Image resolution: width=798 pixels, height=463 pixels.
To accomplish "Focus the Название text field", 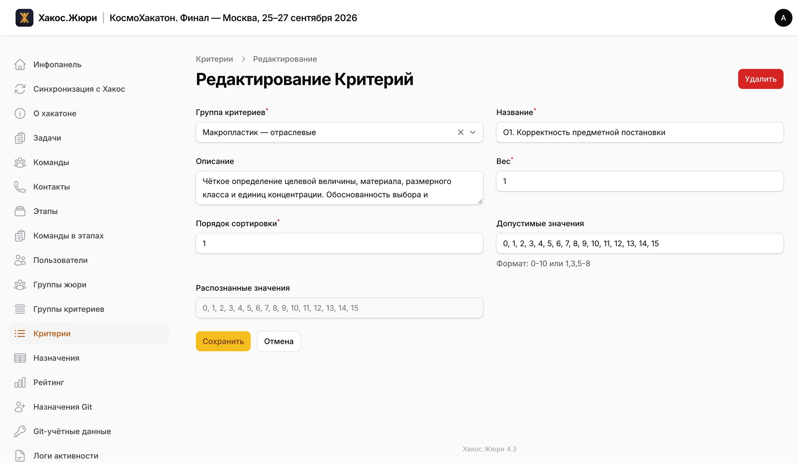I will [x=640, y=132].
